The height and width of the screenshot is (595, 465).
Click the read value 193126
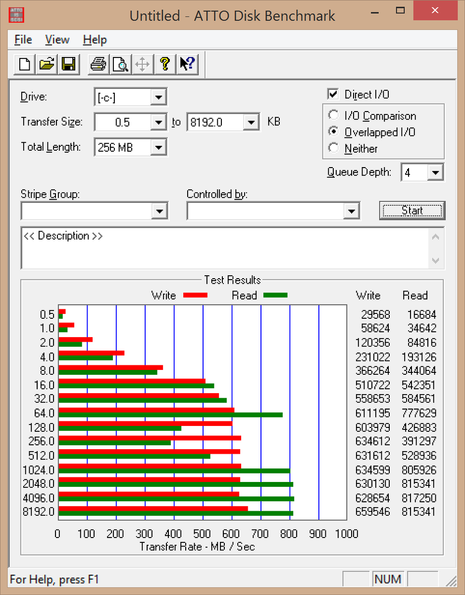coord(419,357)
